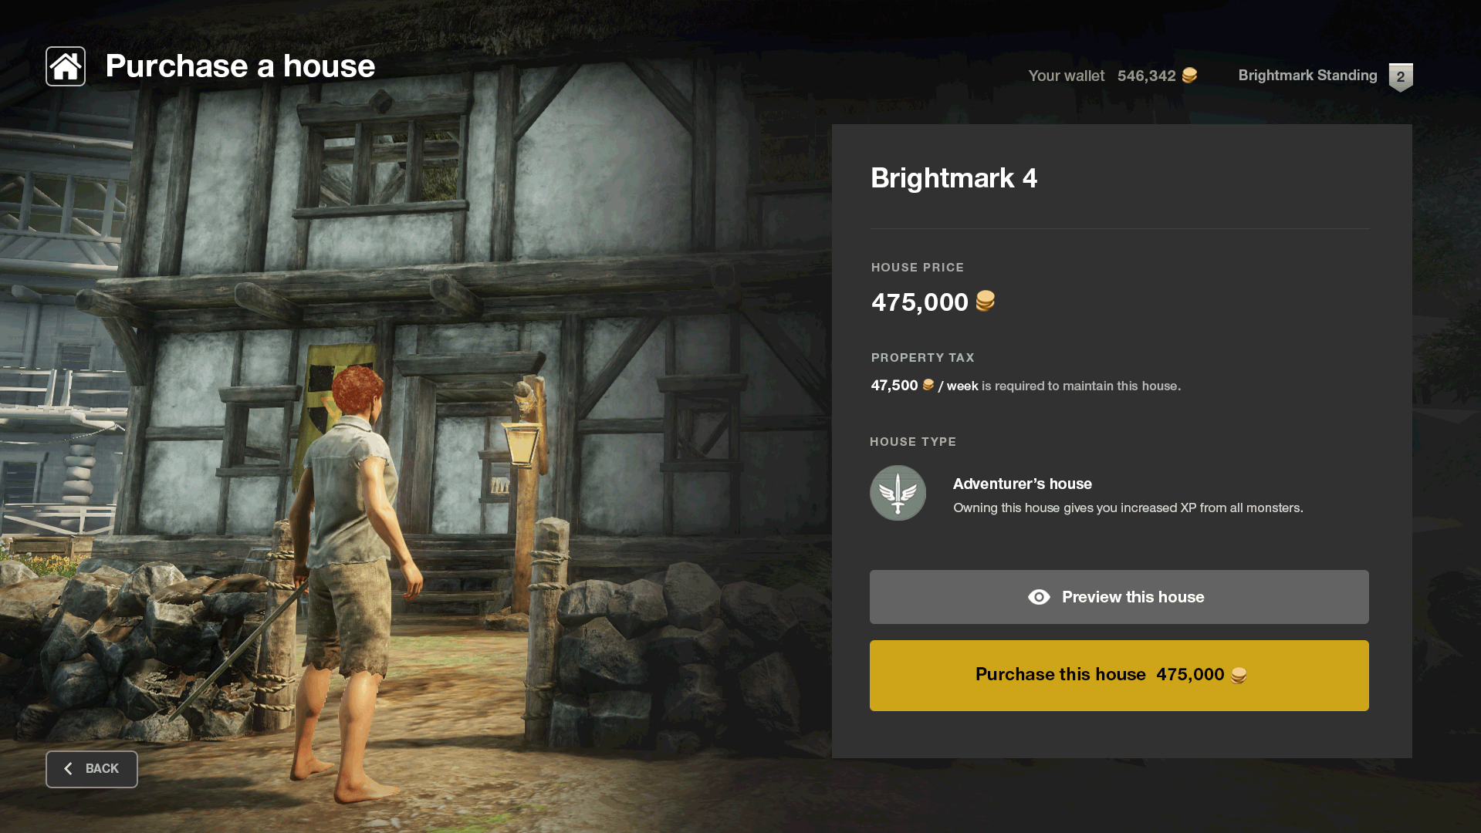Click the increased XP house description text
The height and width of the screenshot is (833, 1481).
[1128, 508]
